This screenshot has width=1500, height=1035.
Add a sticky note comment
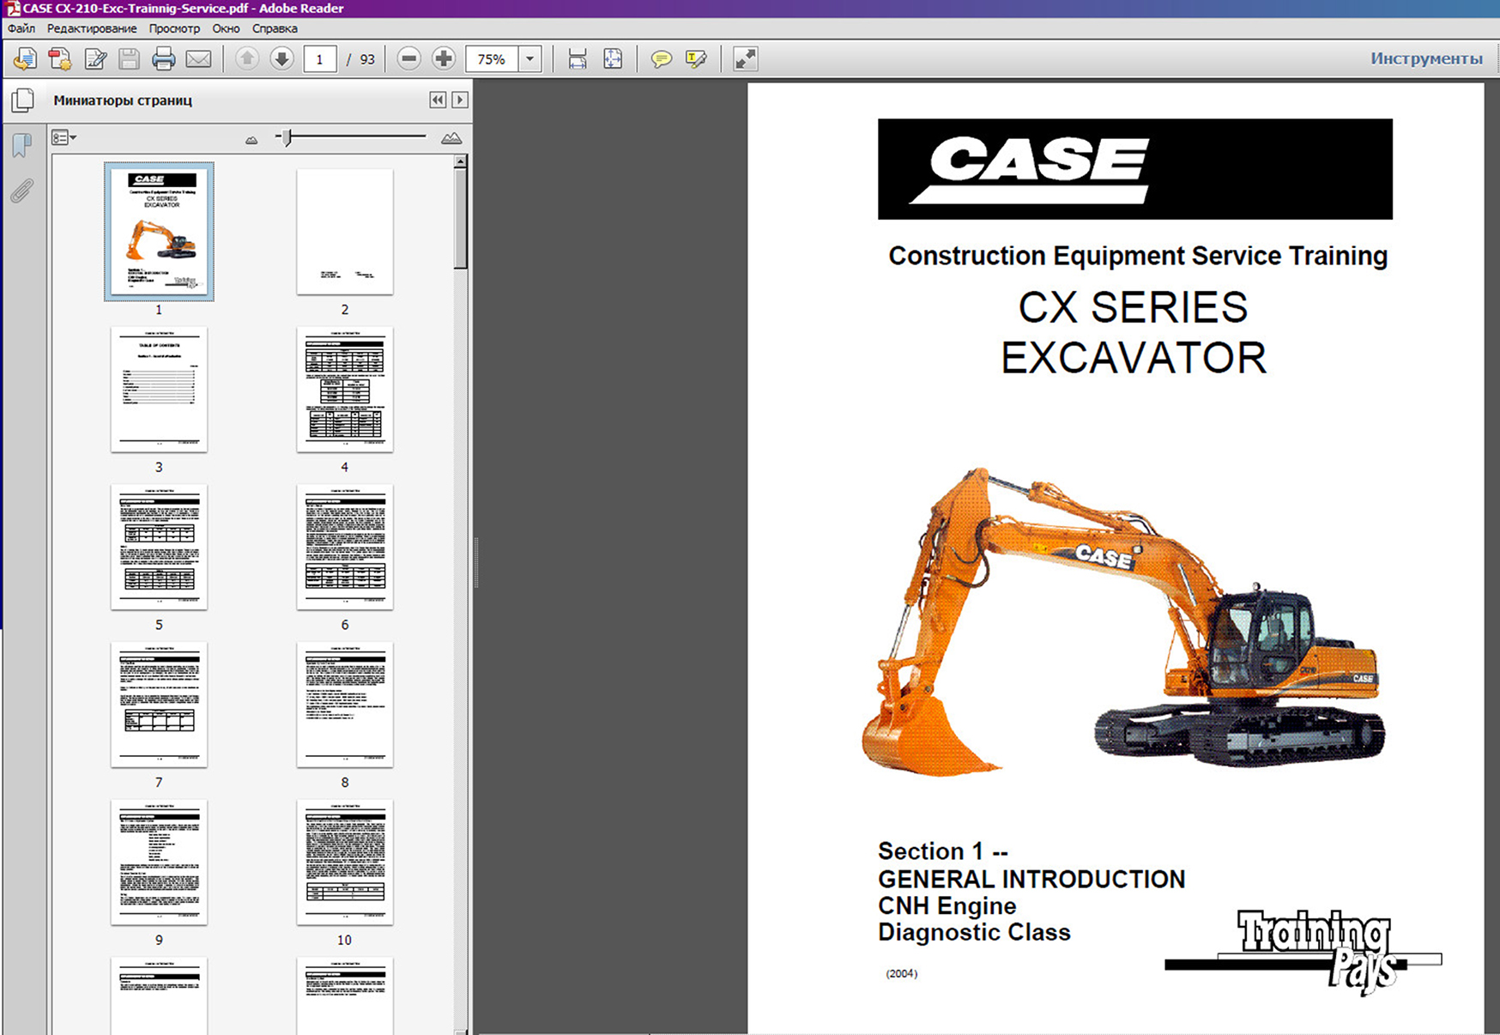(x=661, y=59)
